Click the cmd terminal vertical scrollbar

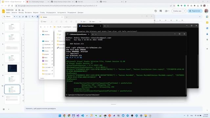tap(186, 75)
